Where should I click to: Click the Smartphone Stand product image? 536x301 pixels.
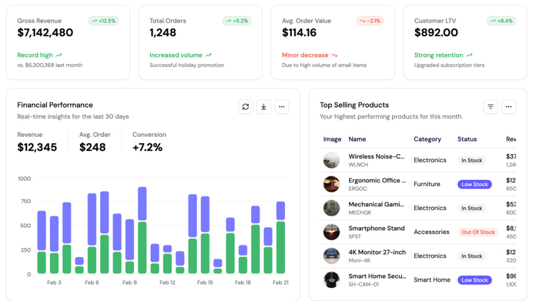click(x=331, y=232)
